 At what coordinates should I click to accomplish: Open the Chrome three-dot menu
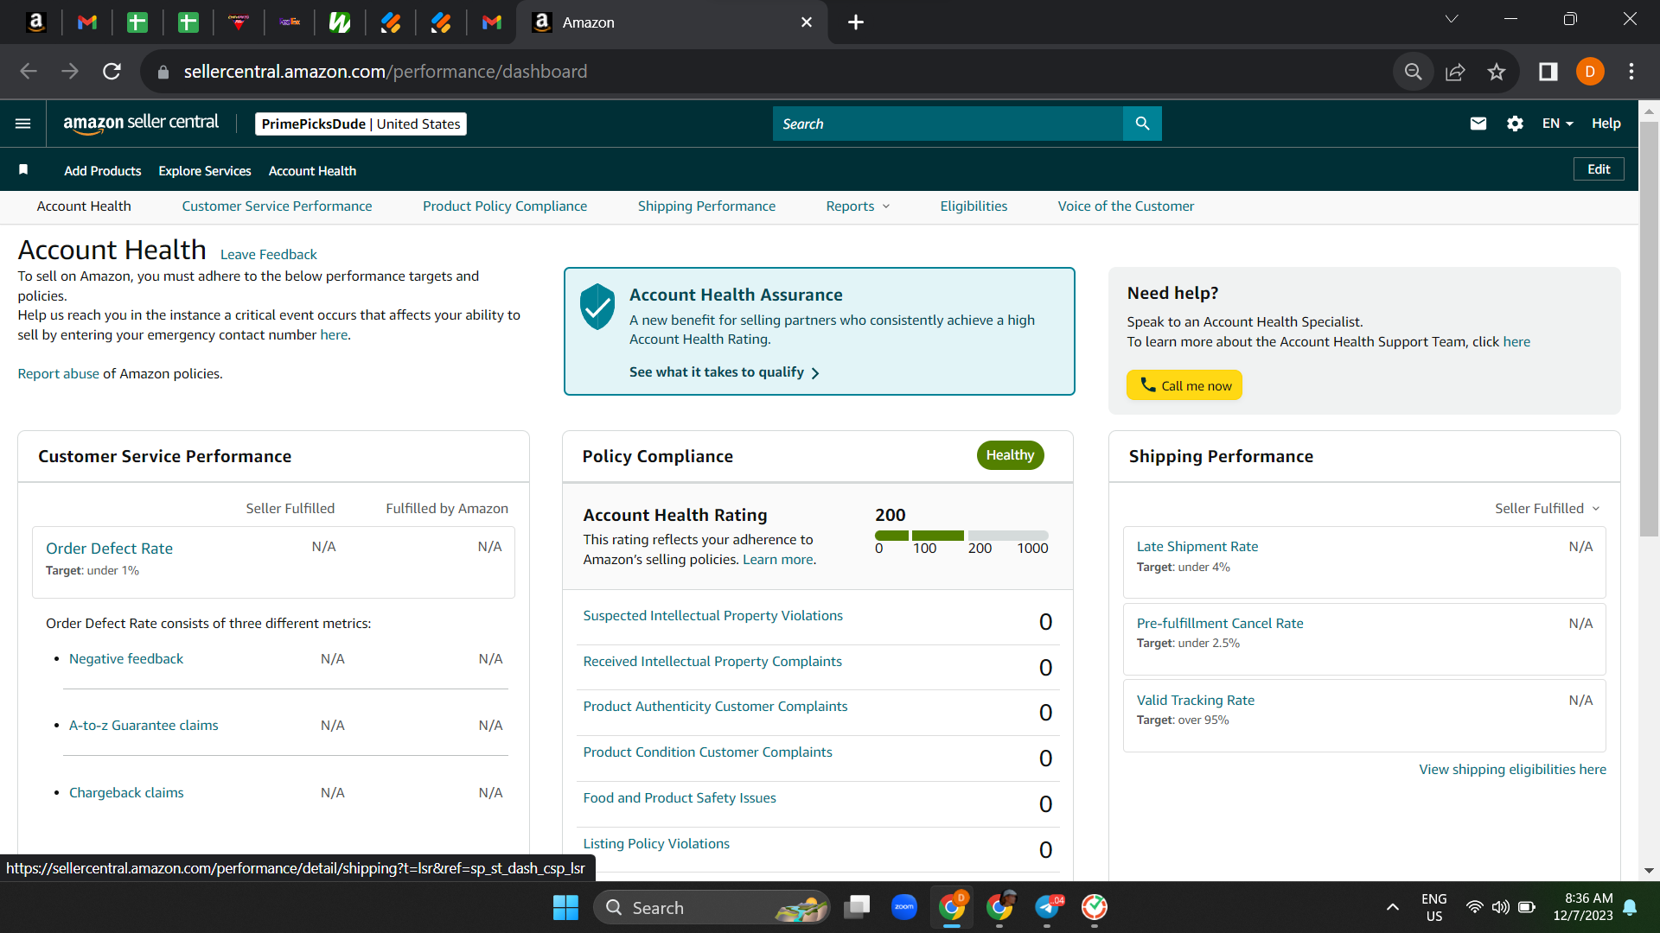(x=1631, y=72)
